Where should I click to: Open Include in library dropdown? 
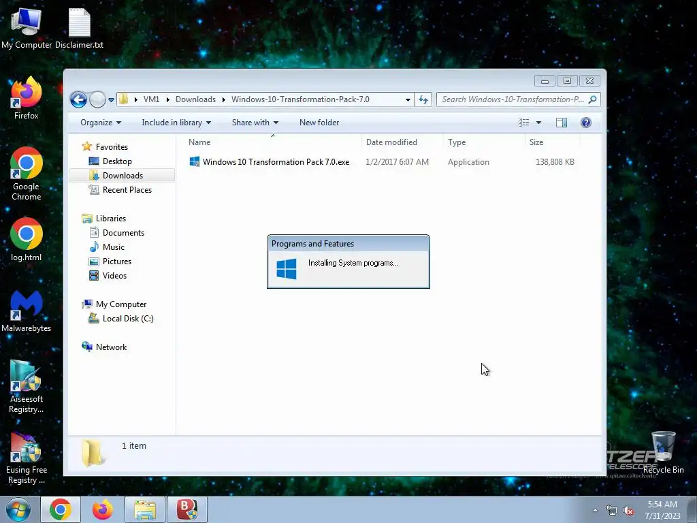176,123
